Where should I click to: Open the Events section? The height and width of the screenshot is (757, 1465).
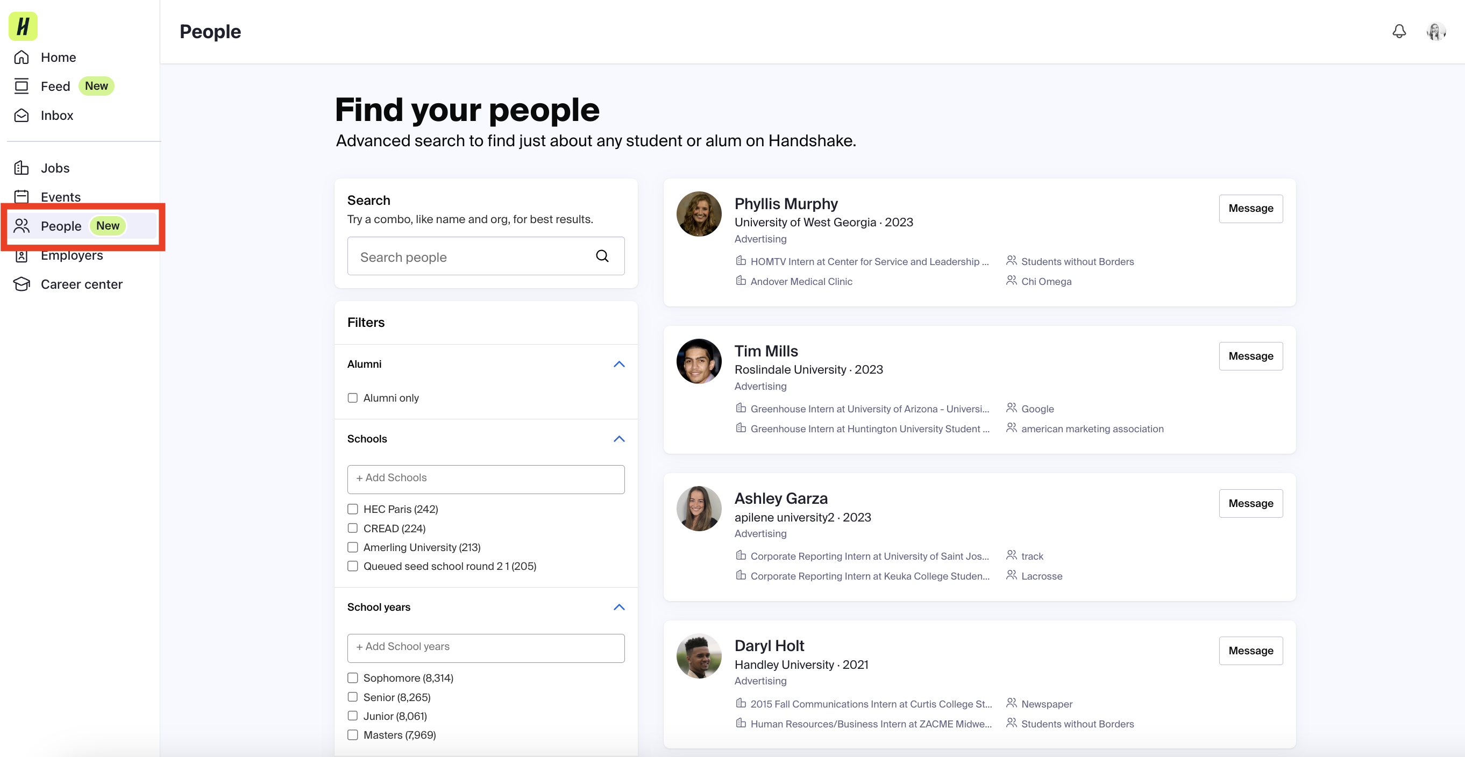pos(60,197)
